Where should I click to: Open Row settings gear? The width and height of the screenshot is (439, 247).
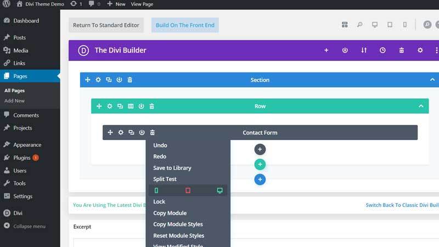[x=109, y=106]
